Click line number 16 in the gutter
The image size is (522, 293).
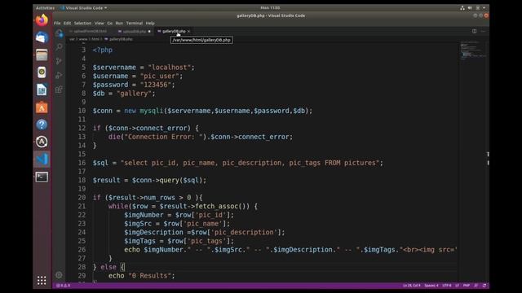[x=82, y=163]
